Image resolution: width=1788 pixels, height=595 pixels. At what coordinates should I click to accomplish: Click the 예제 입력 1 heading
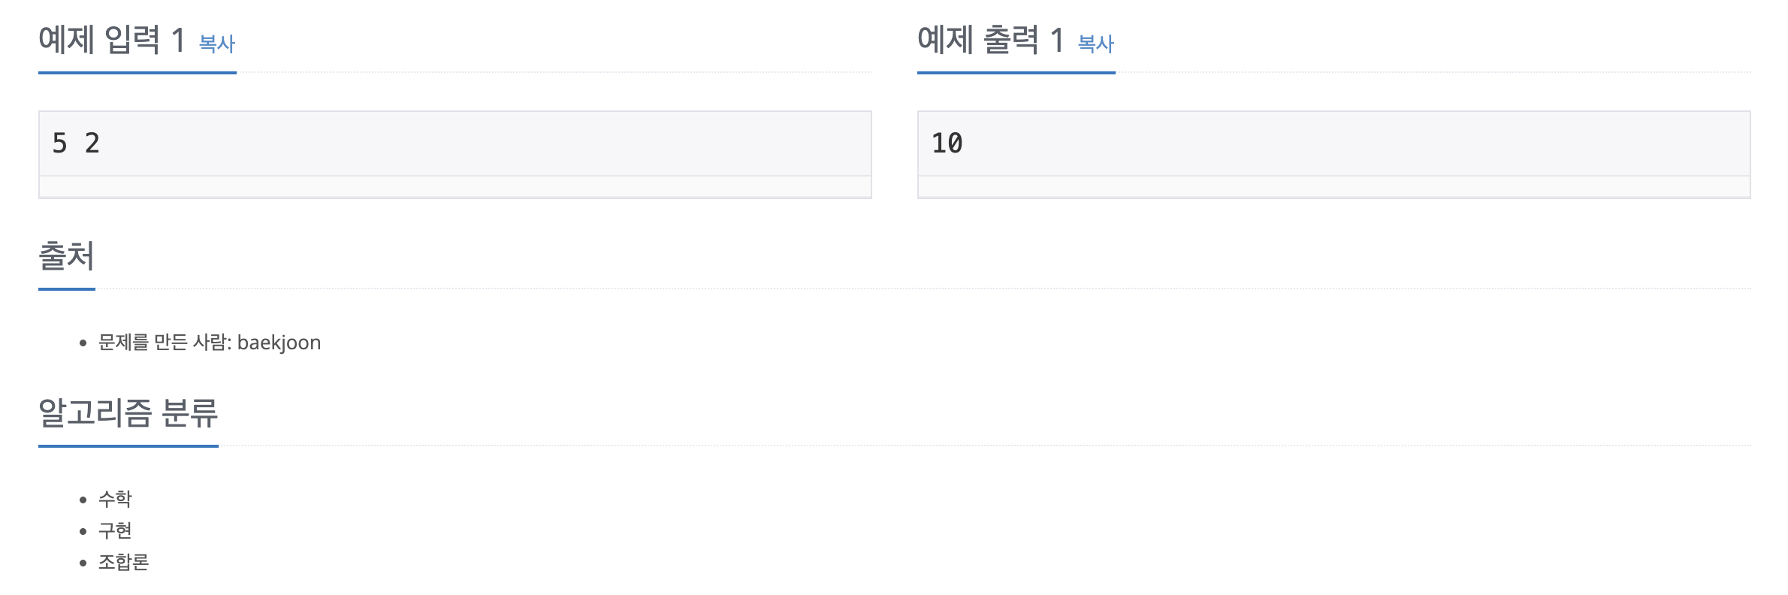click(x=111, y=40)
